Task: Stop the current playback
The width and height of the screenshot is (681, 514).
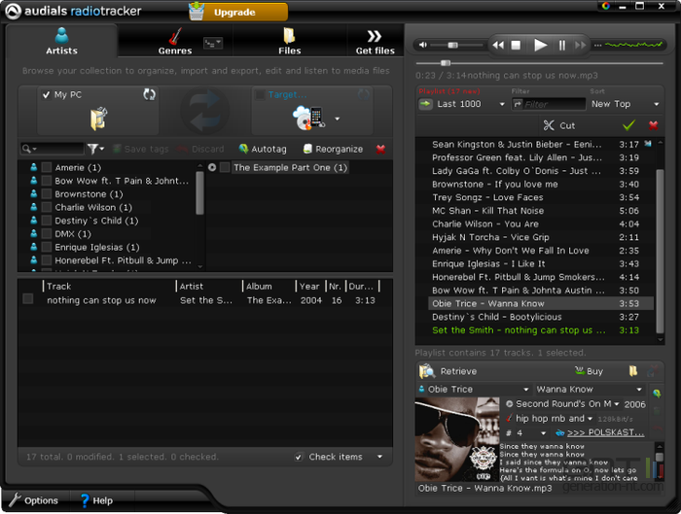Action: click(516, 45)
